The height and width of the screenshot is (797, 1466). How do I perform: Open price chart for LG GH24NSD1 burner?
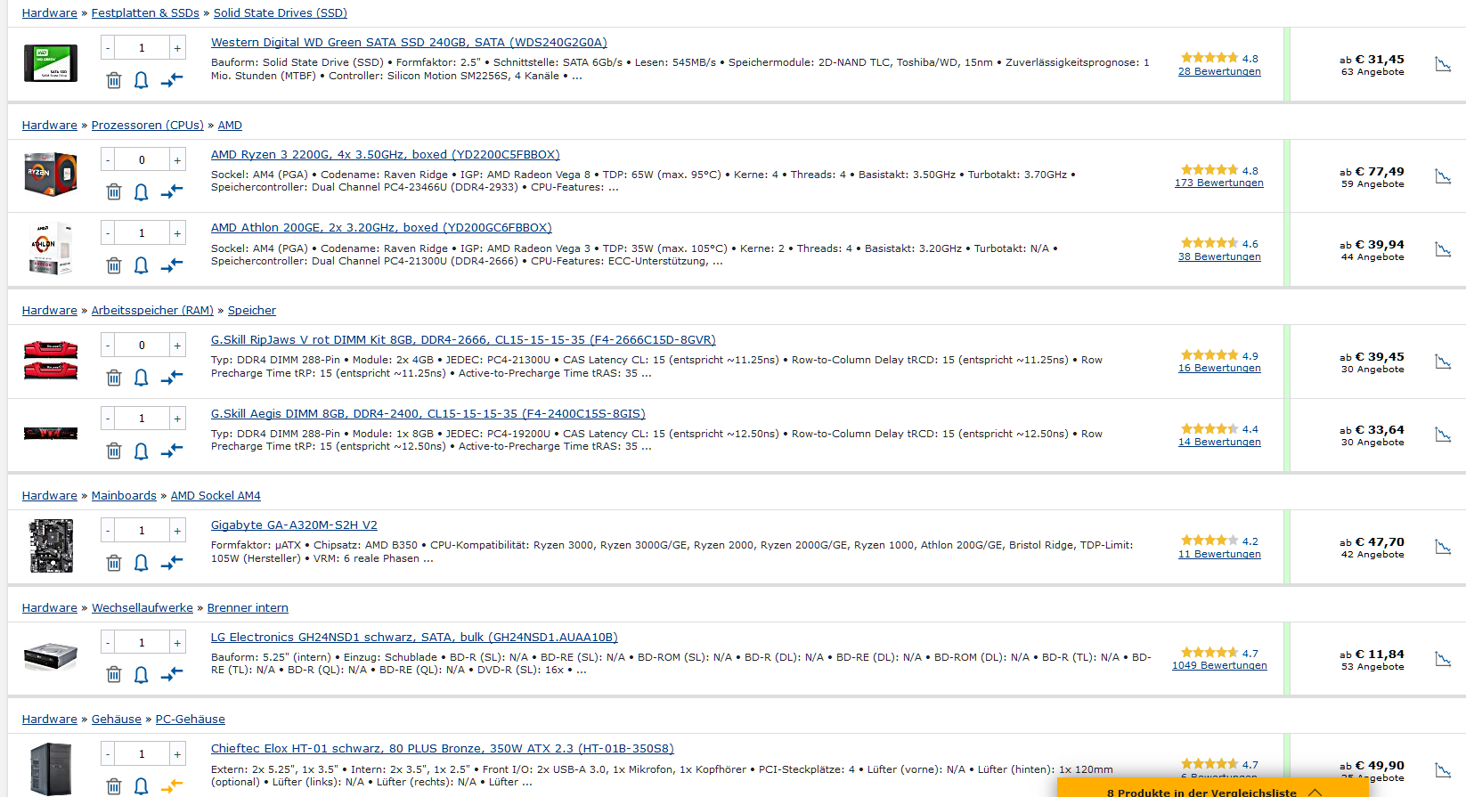[1443, 659]
